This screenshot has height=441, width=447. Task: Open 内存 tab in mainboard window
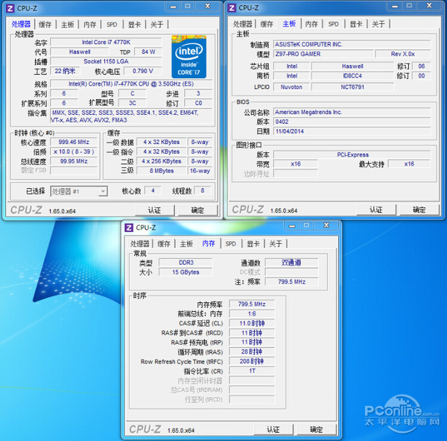pyautogui.click(x=311, y=24)
